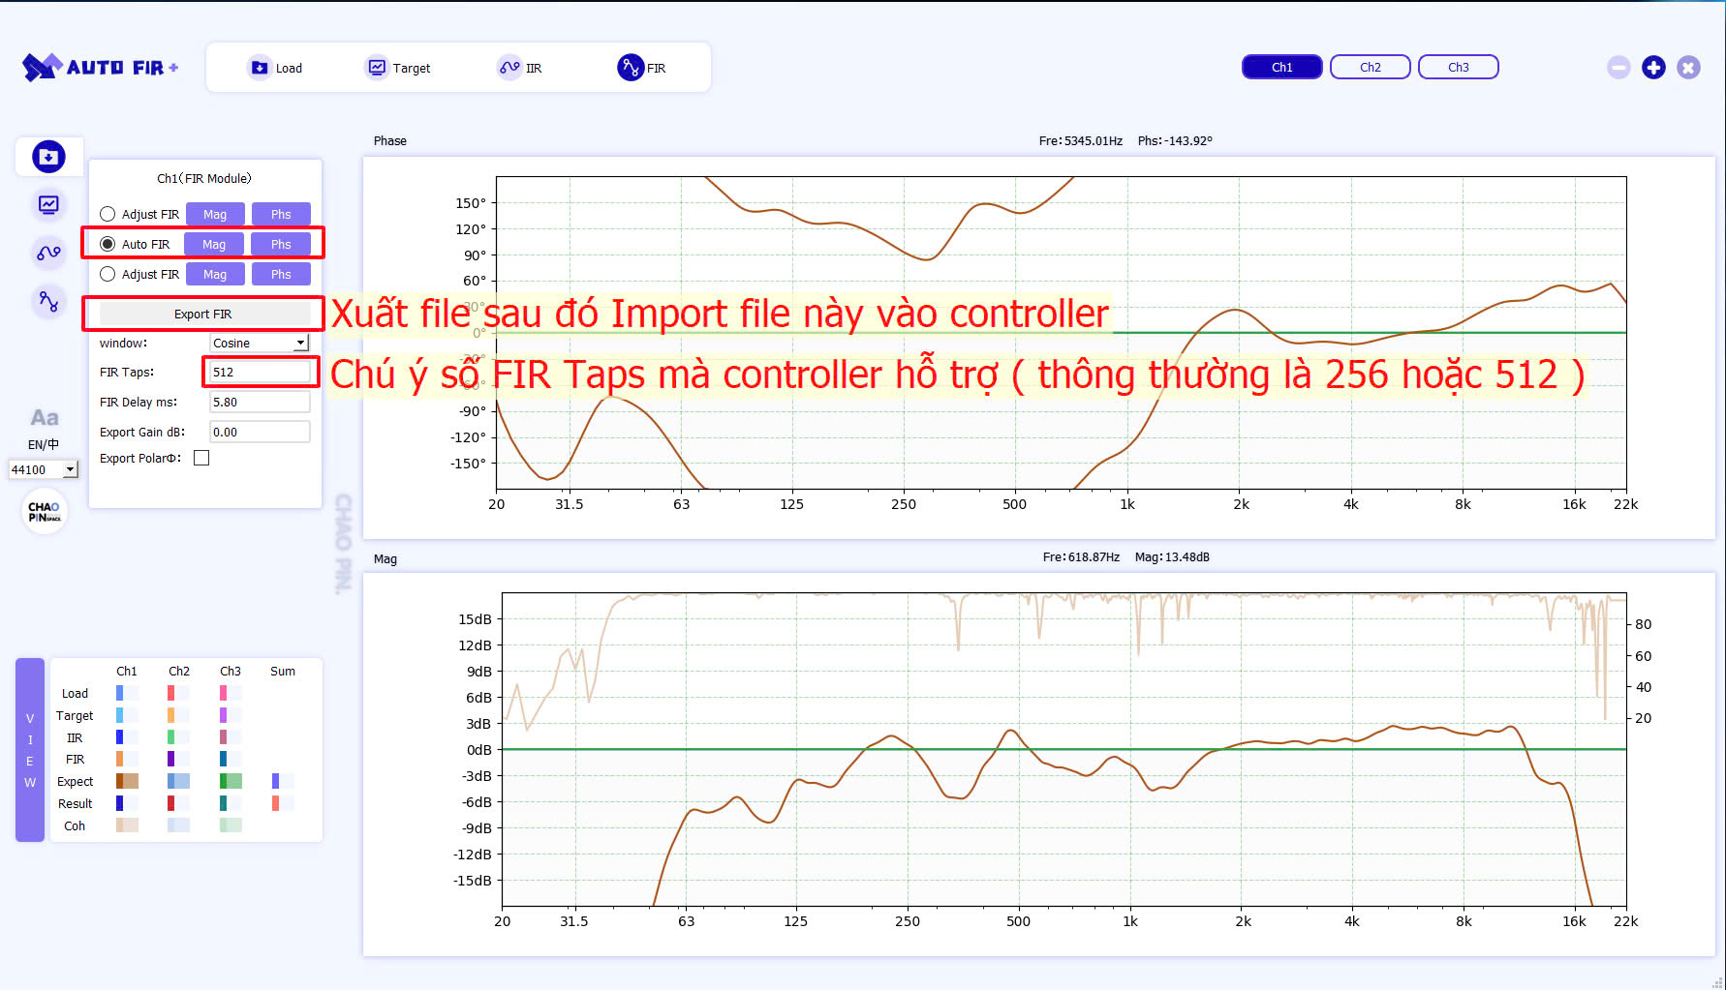Screen dimensions: 1726x990
Task: Click the Chao Pin round logo icon
Action: (45, 511)
